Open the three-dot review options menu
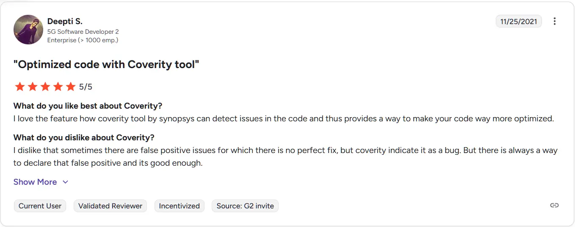Screen dimensions: 575x227 (x=555, y=21)
